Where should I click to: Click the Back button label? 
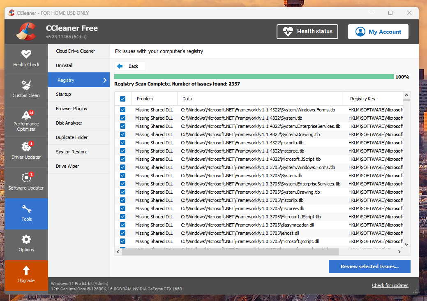133,66
